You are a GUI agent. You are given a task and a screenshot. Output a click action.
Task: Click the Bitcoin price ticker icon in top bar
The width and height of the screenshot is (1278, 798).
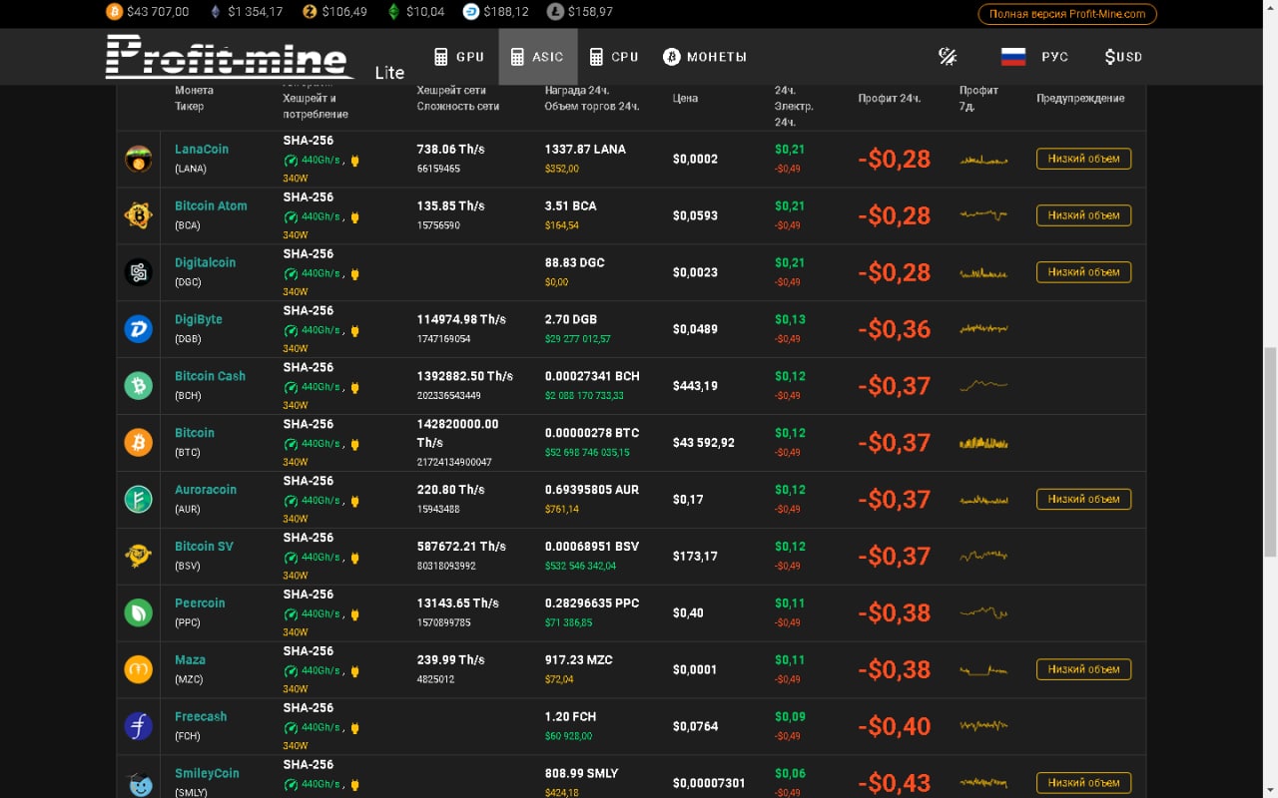pyautogui.click(x=113, y=12)
